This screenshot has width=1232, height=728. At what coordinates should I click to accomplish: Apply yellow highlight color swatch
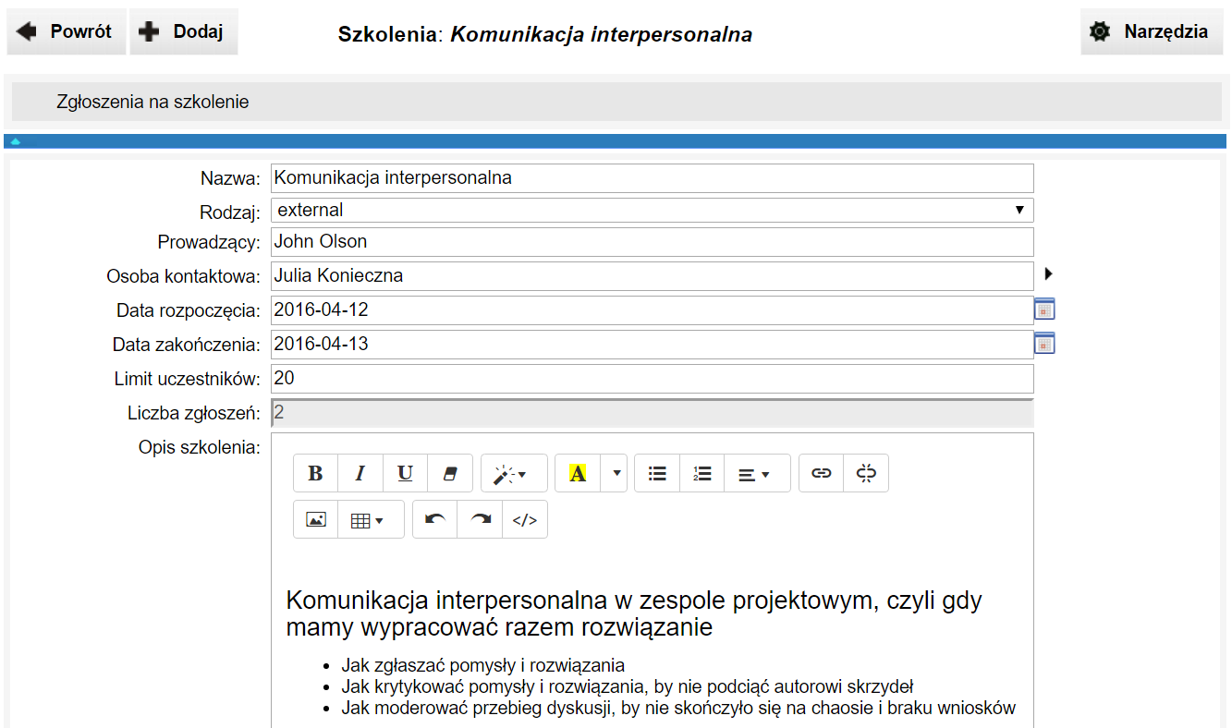tap(578, 473)
